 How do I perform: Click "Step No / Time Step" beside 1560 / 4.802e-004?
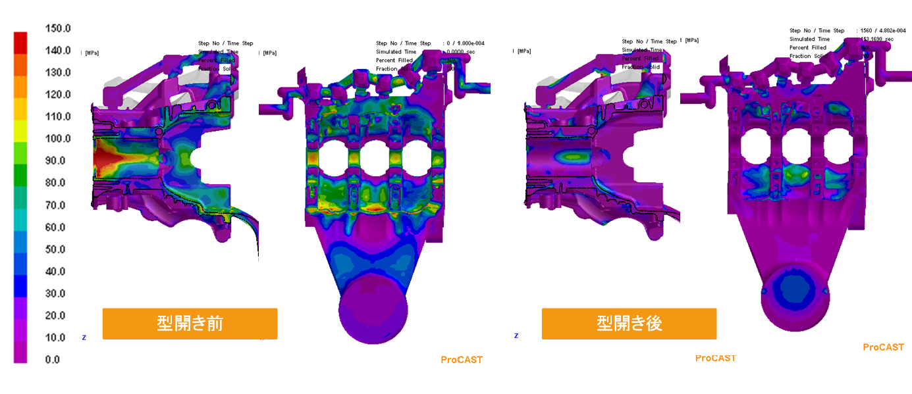coord(817,31)
